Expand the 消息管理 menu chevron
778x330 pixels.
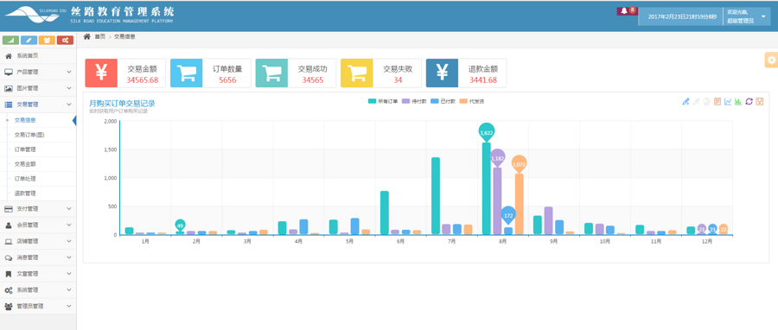coord(69,257)
